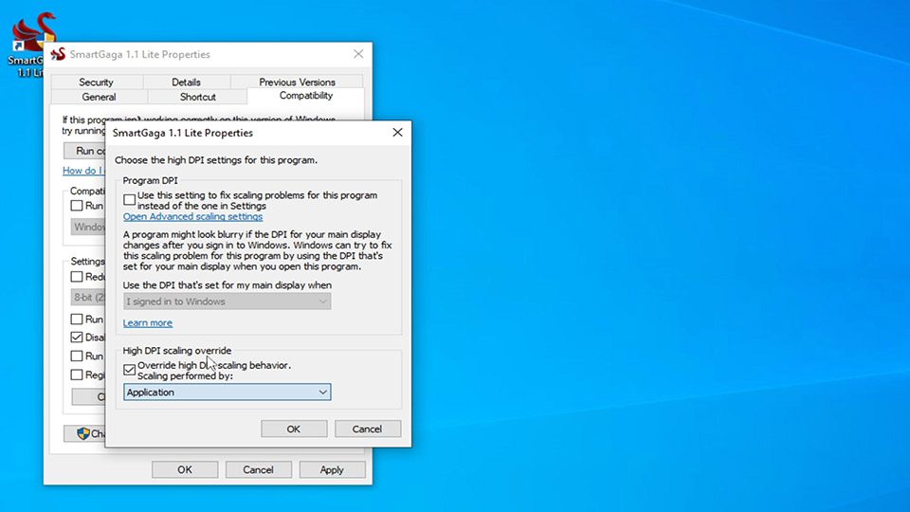Switch to the Security tab
The image size is (910, 512).
[x=97, y=82]
